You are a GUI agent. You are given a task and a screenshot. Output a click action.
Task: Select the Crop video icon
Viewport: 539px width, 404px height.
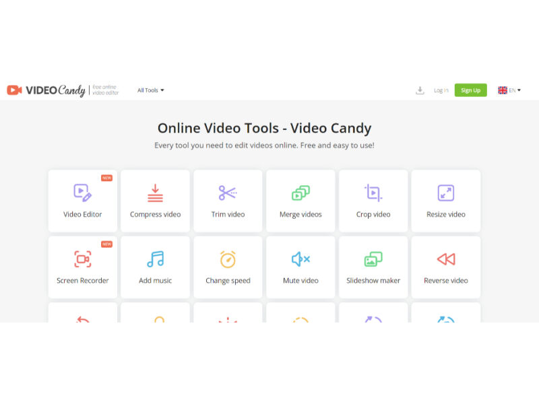pyautogui.click(x=373, y=193)
